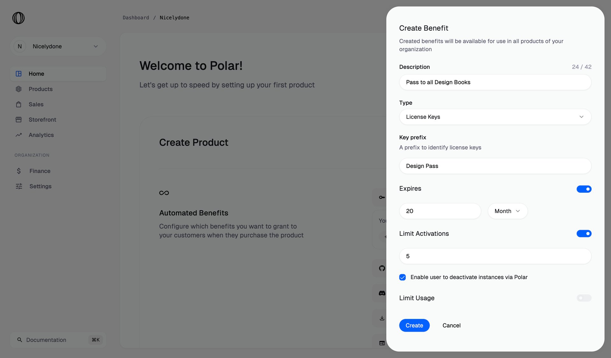Disable the Expires toggle
Viewport: 611px width, 358px height.
[x=584, y=189]
